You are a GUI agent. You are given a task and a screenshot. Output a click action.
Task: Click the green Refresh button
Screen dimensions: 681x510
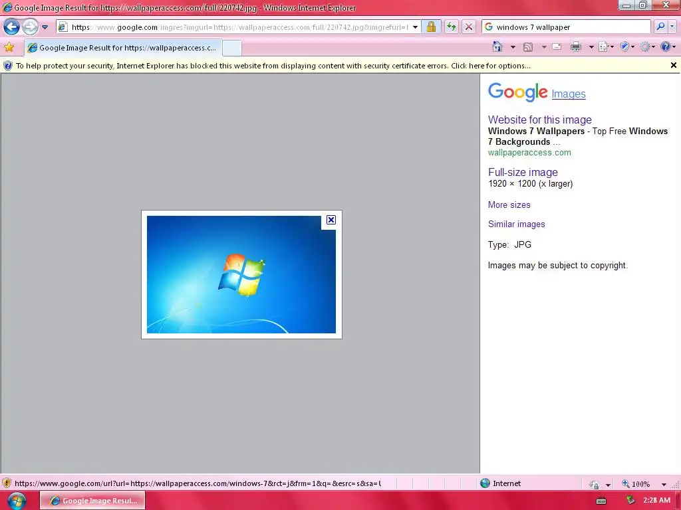452,27
